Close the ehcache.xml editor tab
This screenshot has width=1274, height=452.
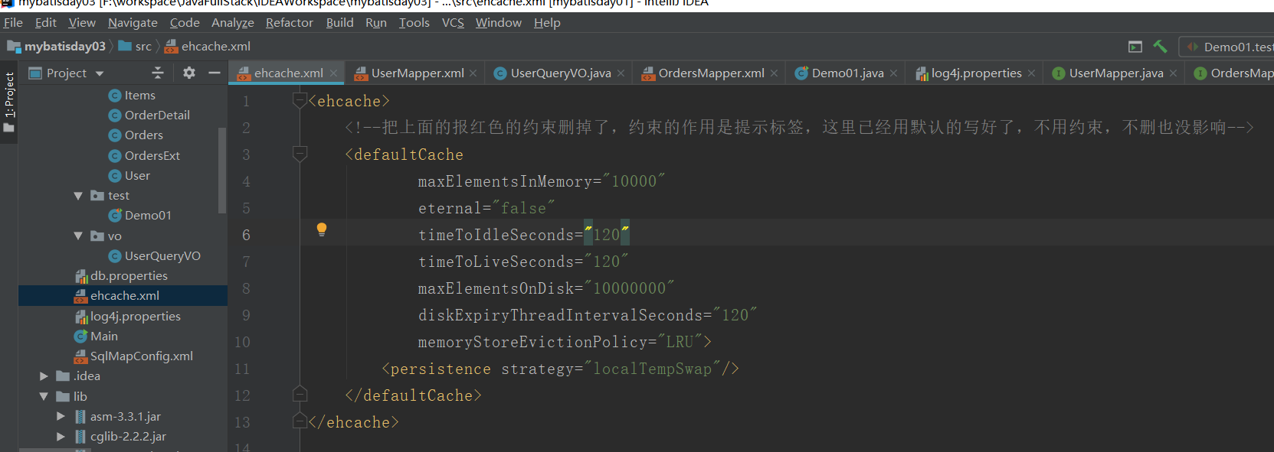(334, 73)
